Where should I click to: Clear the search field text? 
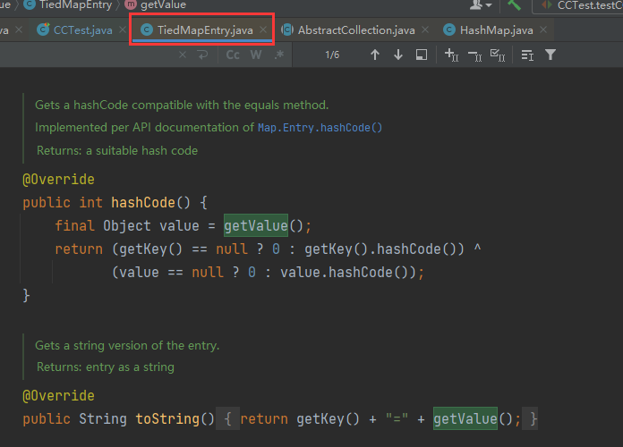coord(183,55)
